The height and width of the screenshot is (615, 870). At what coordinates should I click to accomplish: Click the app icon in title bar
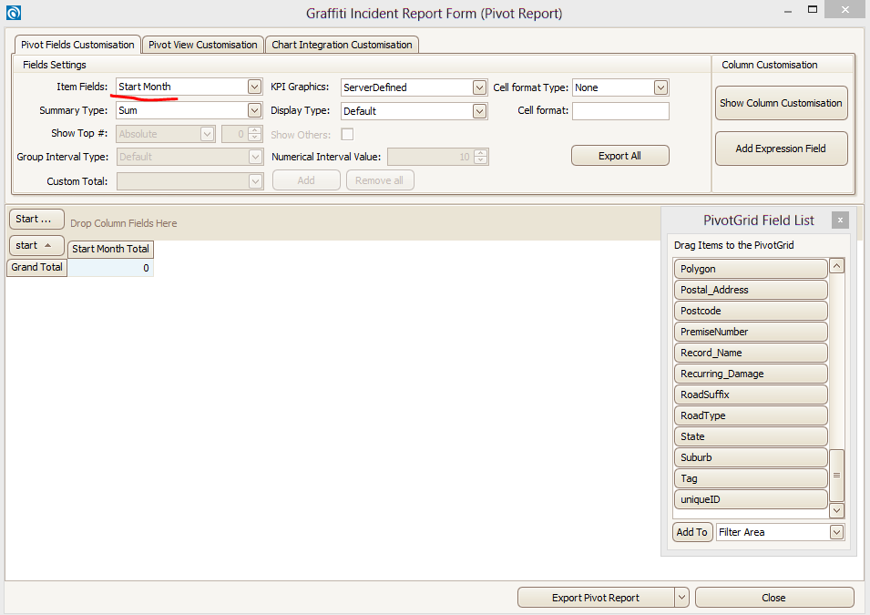tap(13, 13)
